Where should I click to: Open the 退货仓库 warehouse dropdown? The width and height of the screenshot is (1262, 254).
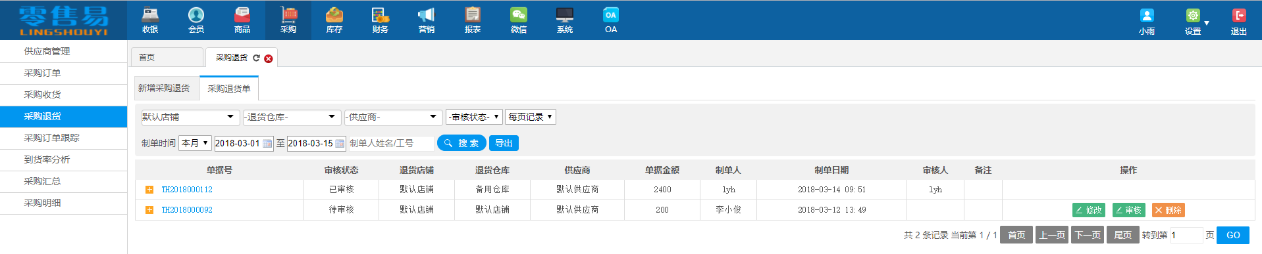point(292,117)
